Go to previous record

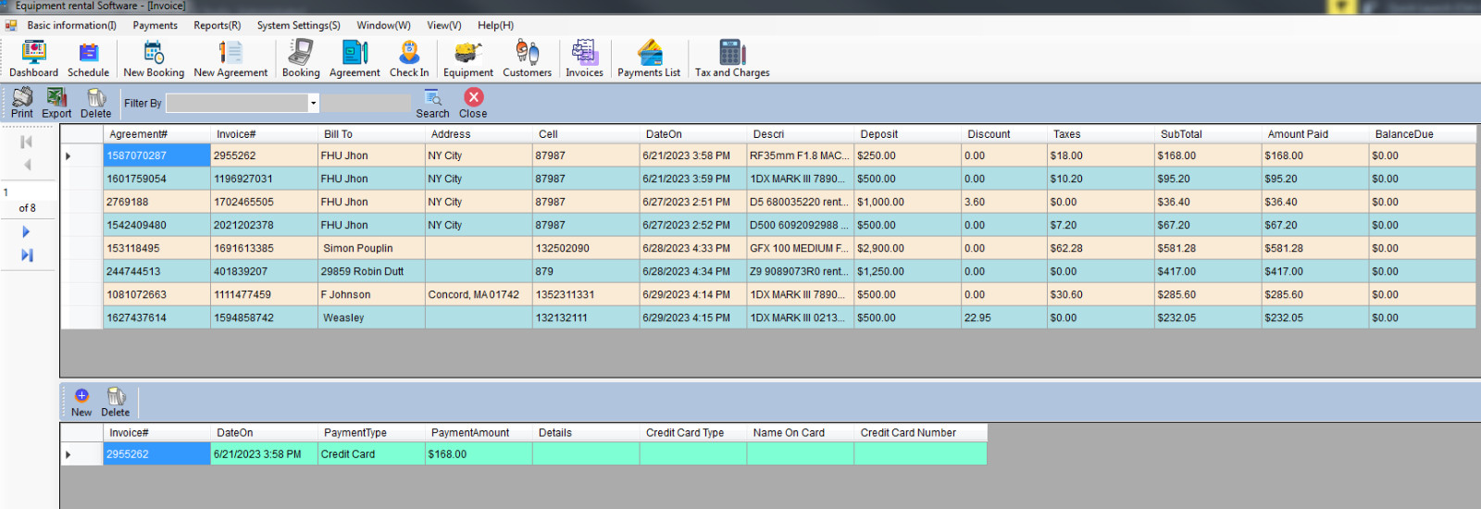27,165
